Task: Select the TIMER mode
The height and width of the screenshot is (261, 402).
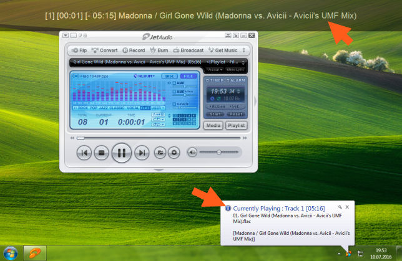Action: click(x=215, y=80)
